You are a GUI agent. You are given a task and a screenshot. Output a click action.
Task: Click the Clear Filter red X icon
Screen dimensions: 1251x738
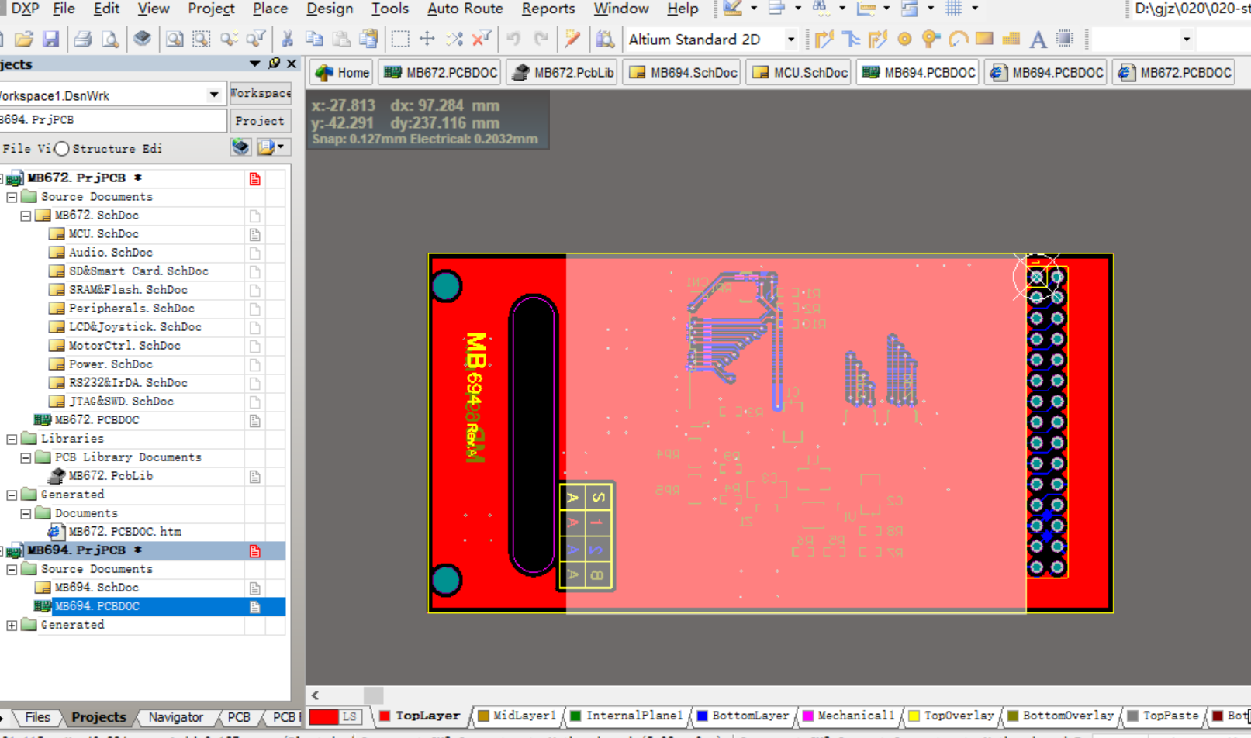(481, 39)
